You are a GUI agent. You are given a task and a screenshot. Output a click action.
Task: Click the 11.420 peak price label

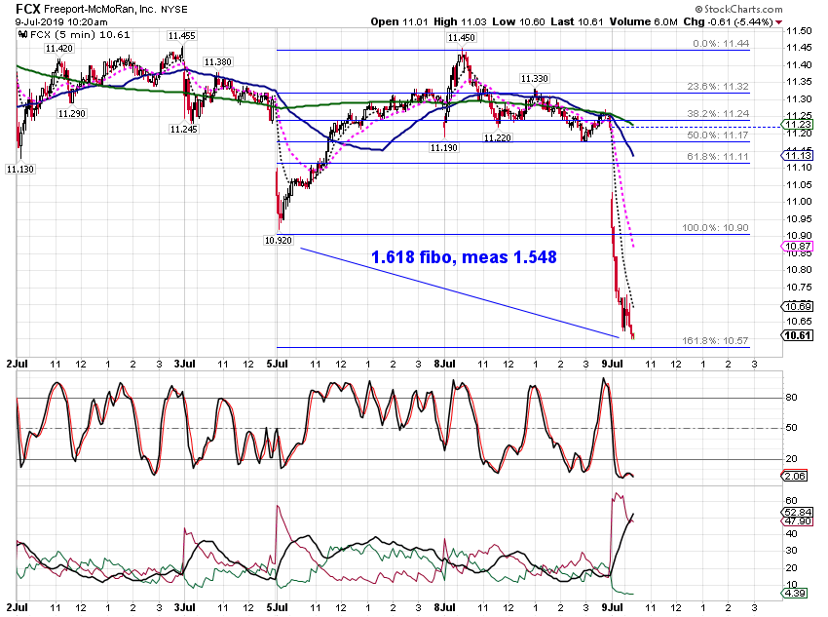(59, 49)
